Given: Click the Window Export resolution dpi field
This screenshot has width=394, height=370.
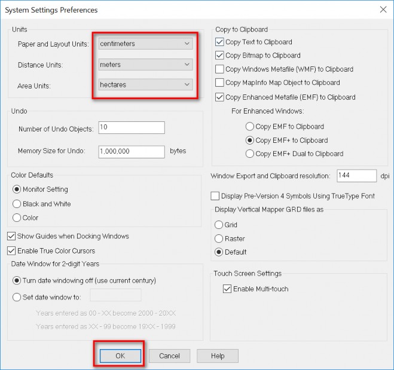Looking at the screenshot, I should tap(356, 176).
